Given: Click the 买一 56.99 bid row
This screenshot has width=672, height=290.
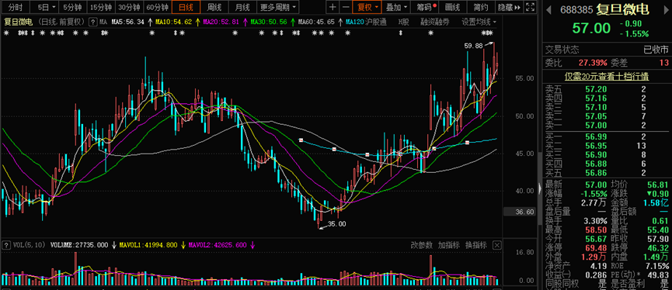Looking at the screenshot, I should tap(607, 137).
